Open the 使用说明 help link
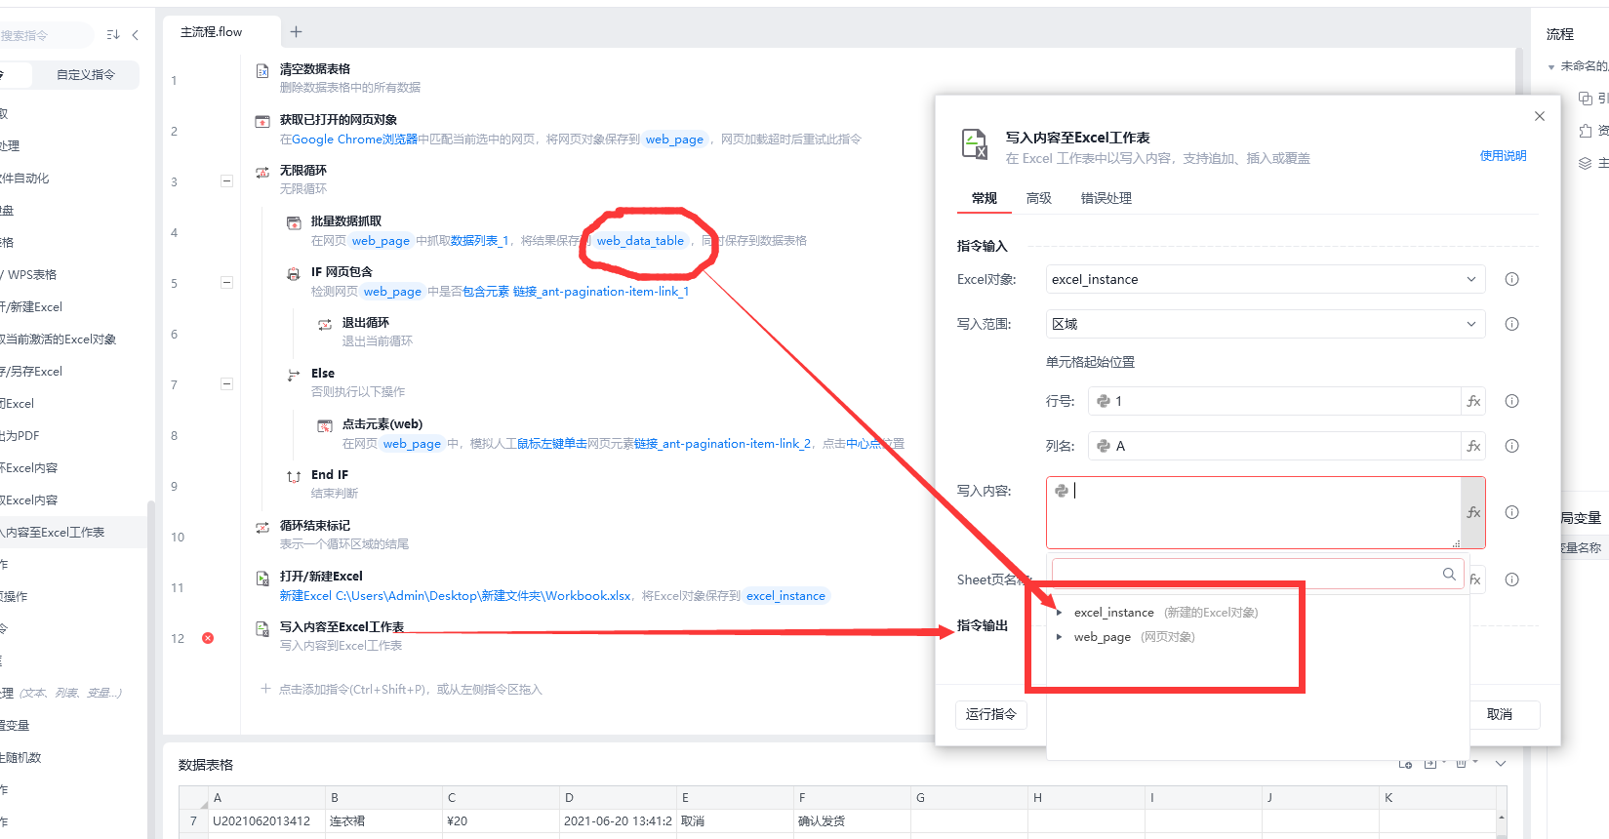Screen dimensions: 1609x839 coord(1503,156)
